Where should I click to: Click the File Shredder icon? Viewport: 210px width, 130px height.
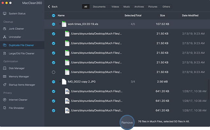point(5,108)
